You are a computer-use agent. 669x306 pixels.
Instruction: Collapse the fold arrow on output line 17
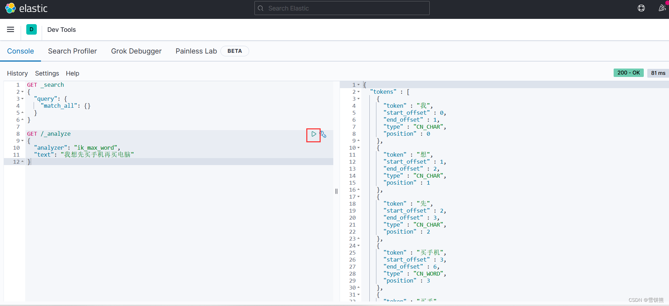pos(359,197)
